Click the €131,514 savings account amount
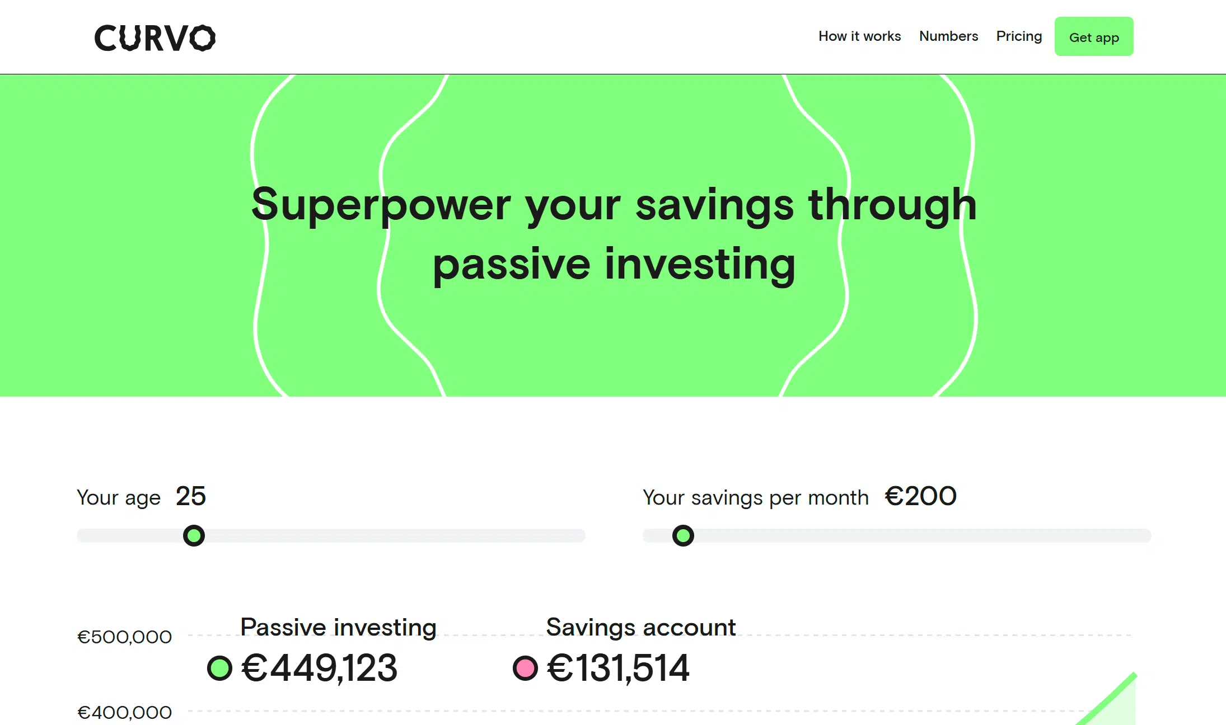The height and width of the screenshot is (725, 1226). 618,668
